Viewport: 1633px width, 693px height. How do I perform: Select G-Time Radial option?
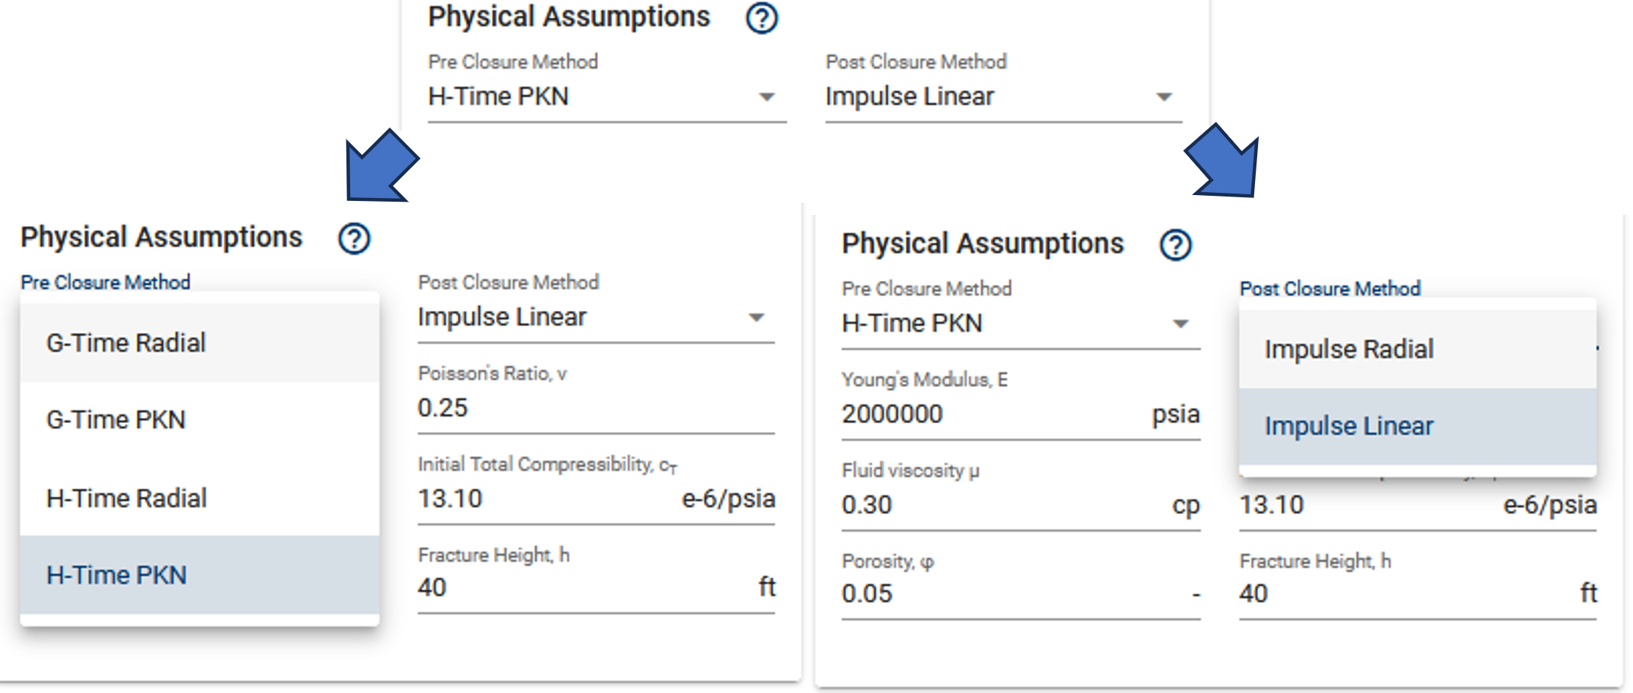200,342
